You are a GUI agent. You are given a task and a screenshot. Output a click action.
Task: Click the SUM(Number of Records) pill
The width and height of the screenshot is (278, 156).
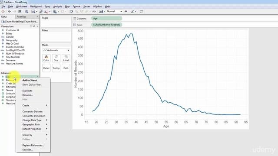pos(106,25)
